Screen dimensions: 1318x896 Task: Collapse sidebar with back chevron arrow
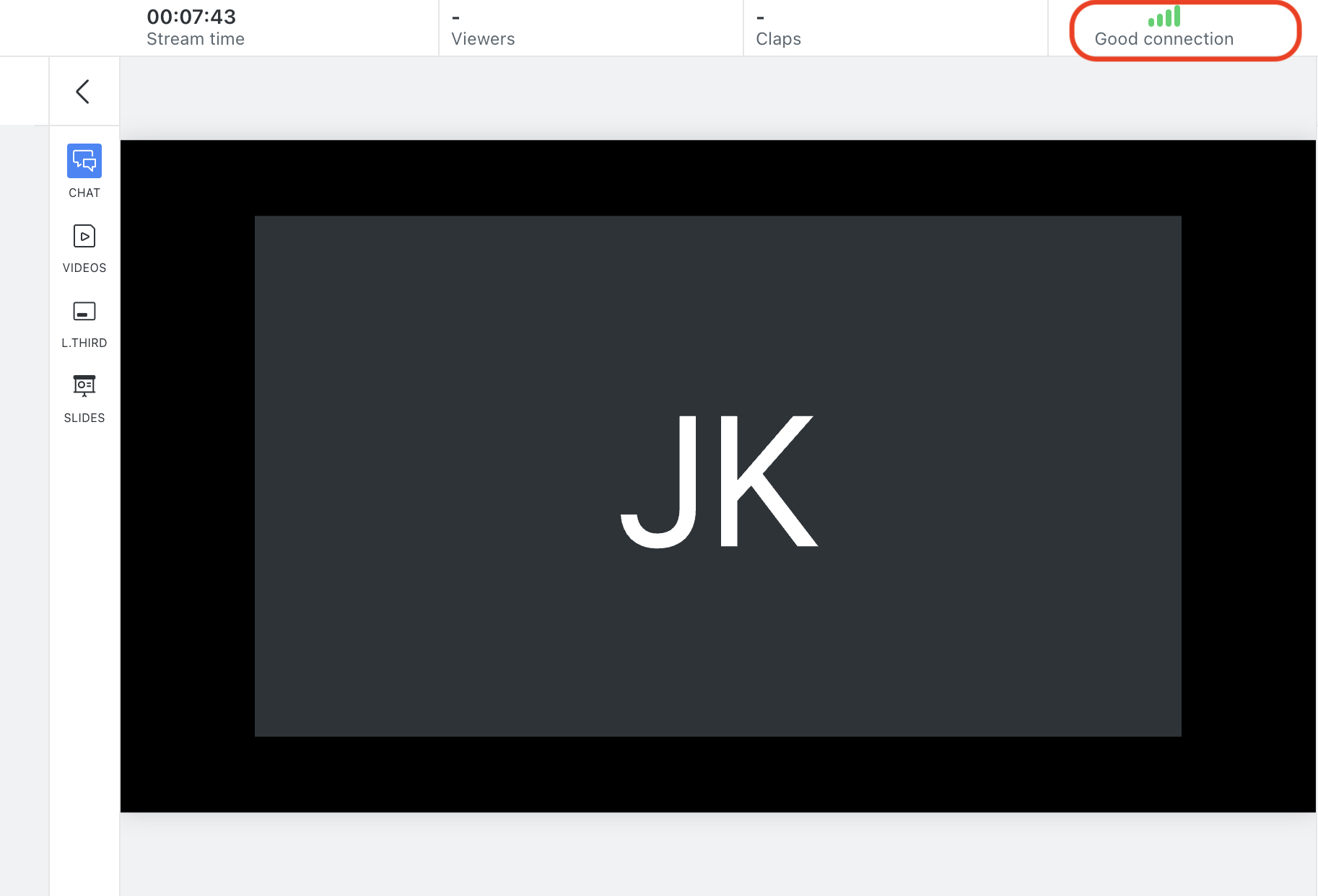coord(83,92)
